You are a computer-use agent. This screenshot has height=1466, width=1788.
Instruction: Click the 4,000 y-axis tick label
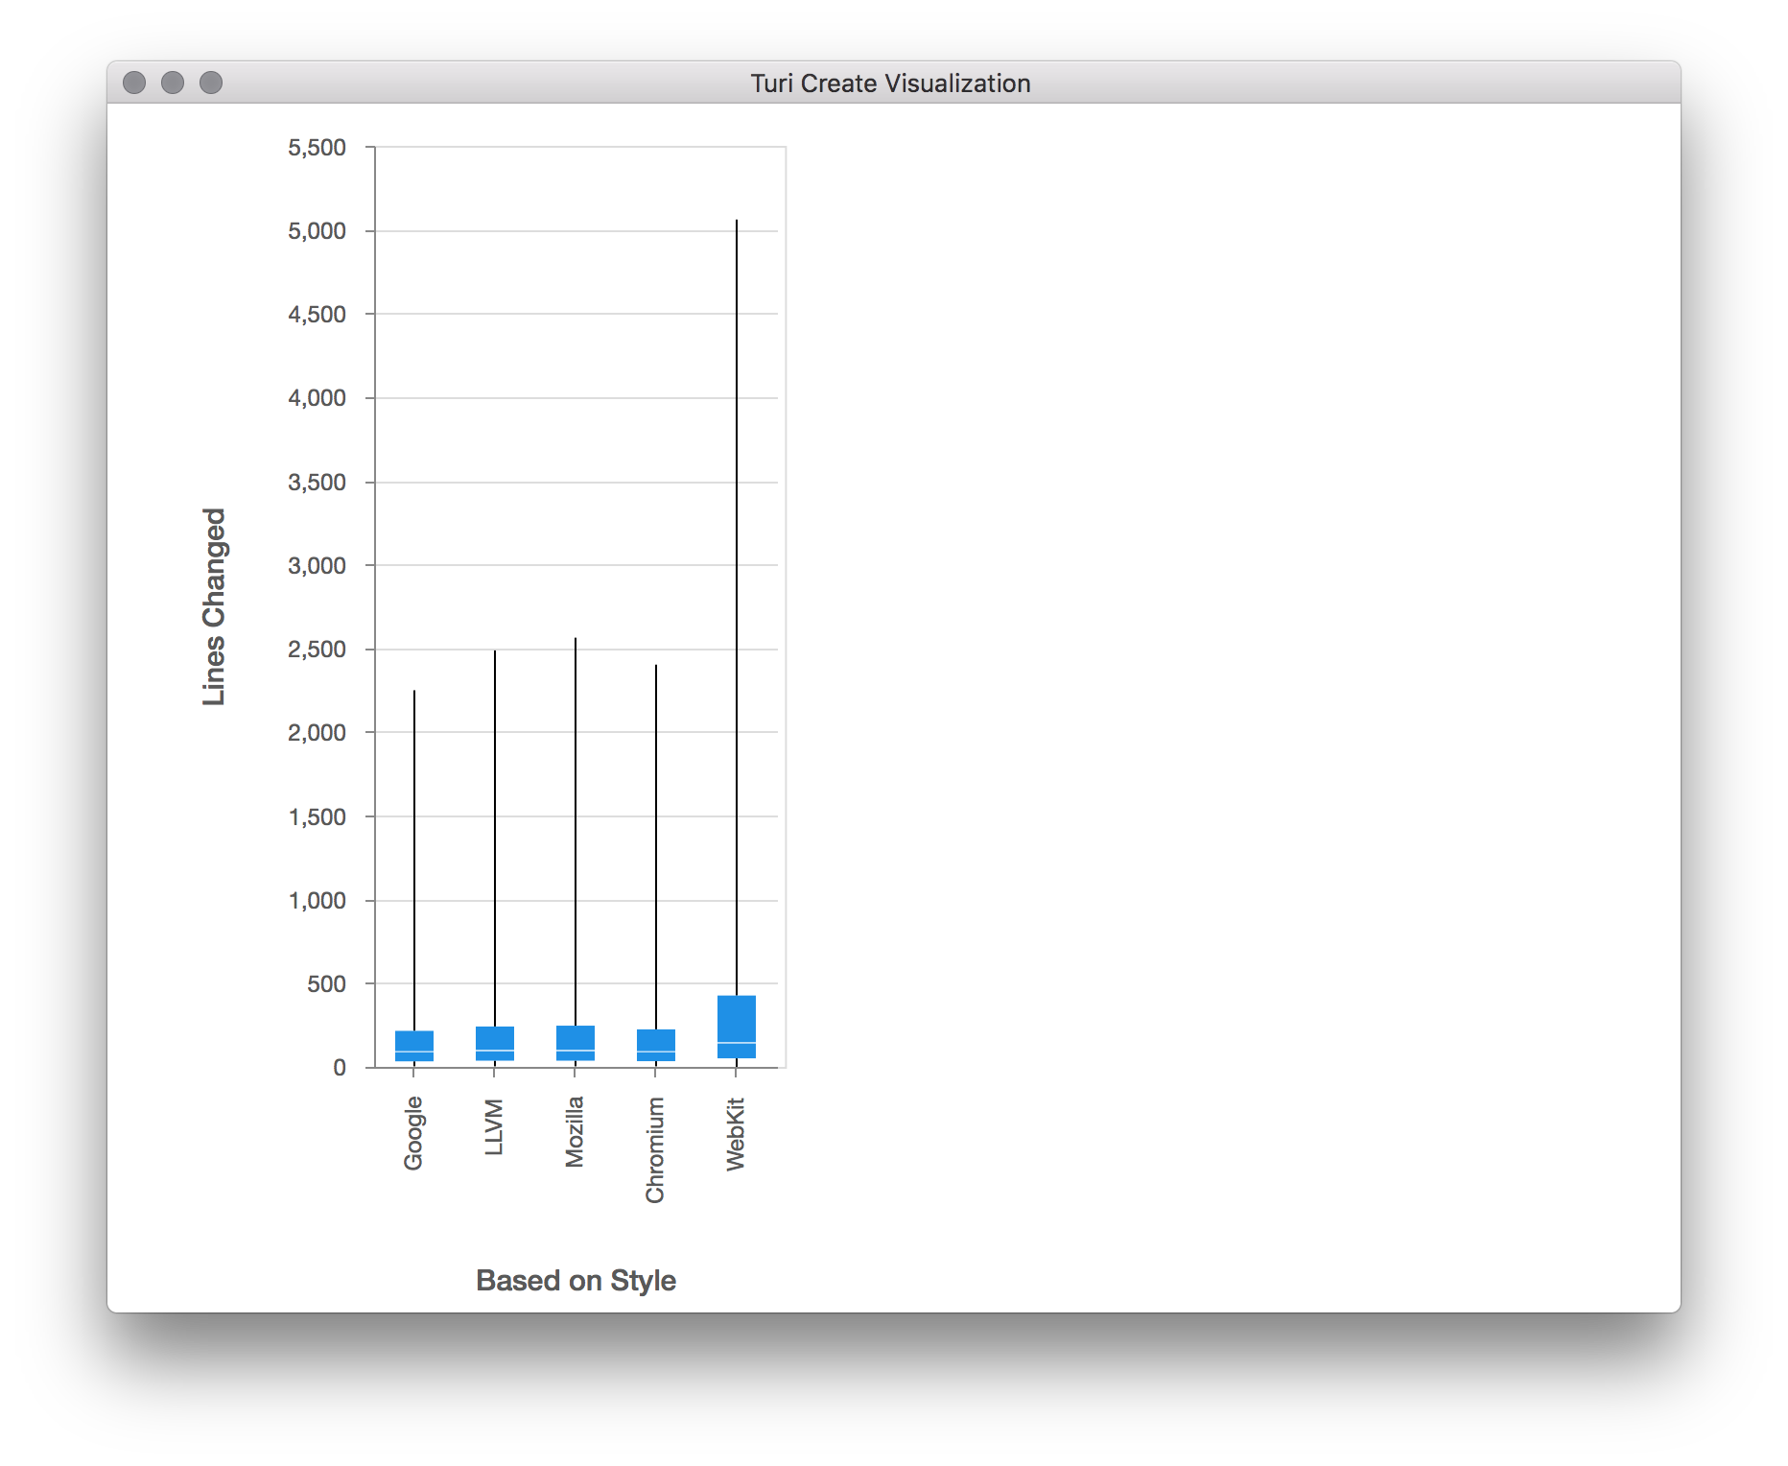pyautogui.click(x=317, y=398)
